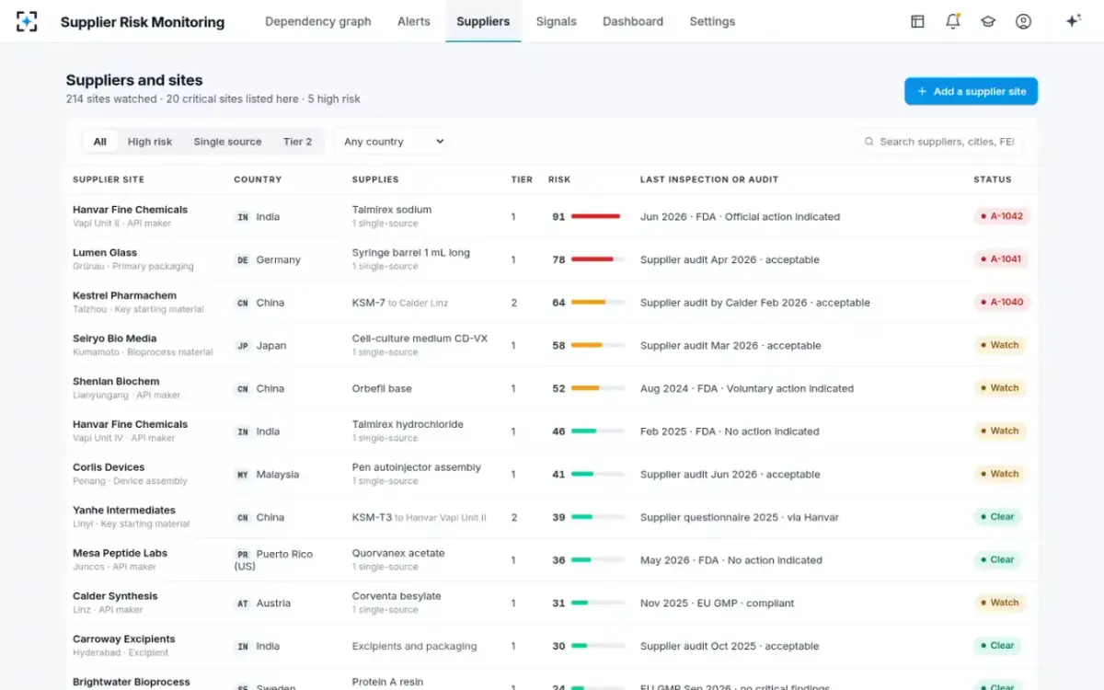Filter by Tier 2
Viewport: 1104px width, 690px height.
[x=297, y=142]
